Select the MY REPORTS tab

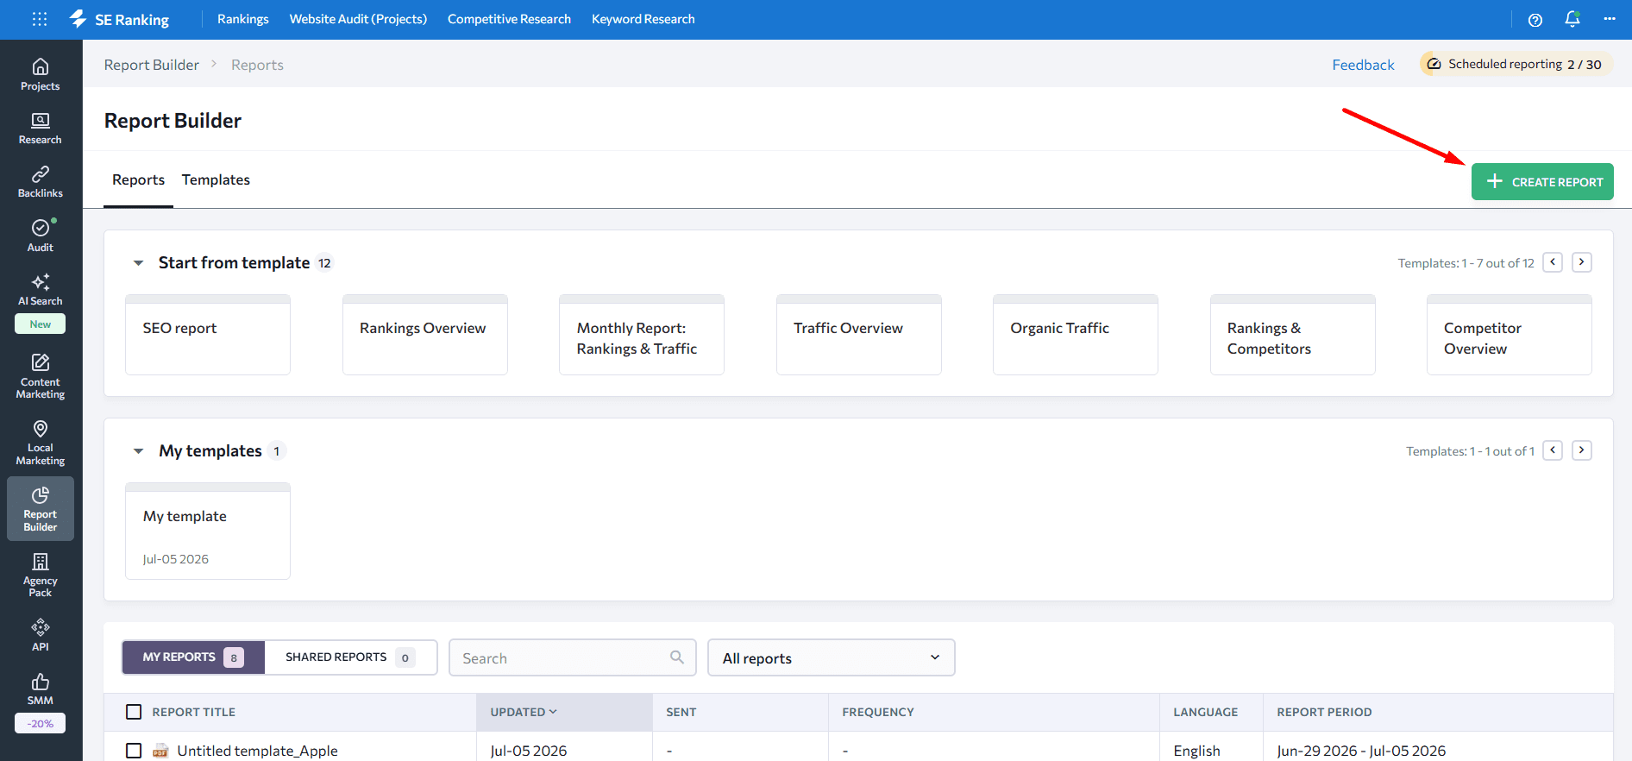point(193,657)
